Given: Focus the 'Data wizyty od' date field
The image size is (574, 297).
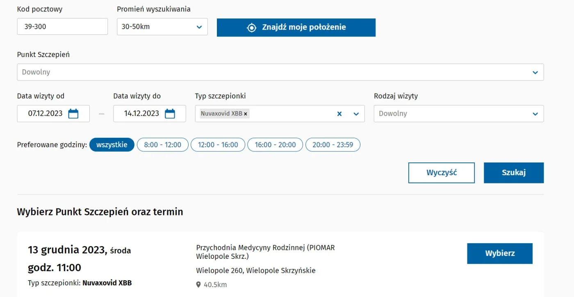Looking at the screenshot, I should tap(45, 114).
